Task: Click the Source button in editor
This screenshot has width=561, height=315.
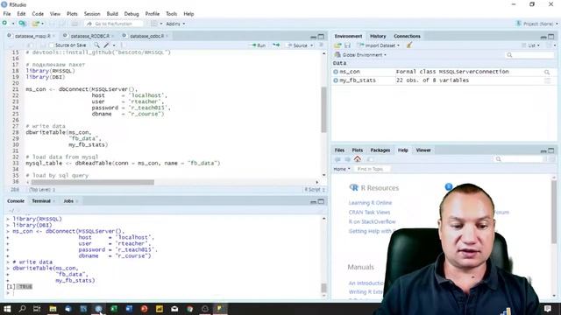Action: pyautogui.click(x=297, y=45)
